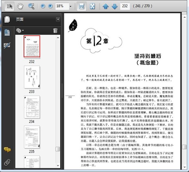189x172 pixels.
Task: Choose the marquee zoom tool
Action: point(31,6)
